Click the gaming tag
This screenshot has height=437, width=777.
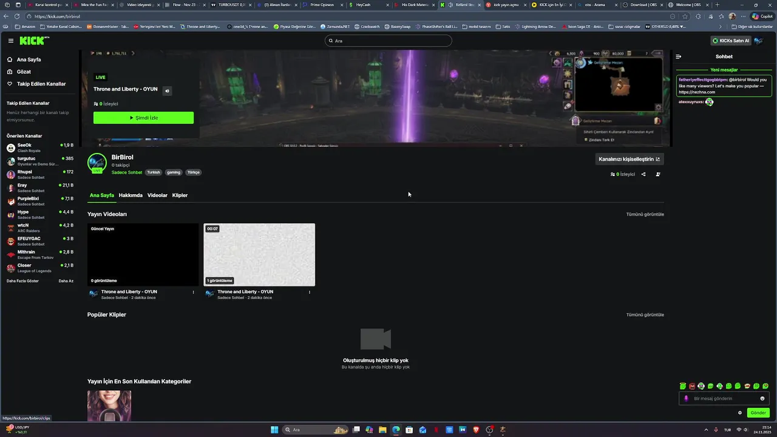174,172
